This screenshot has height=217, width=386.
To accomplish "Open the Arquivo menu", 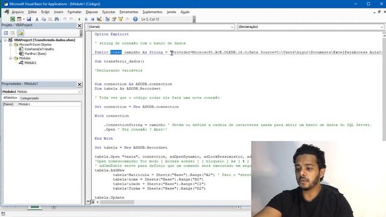I will coord(17,12).
